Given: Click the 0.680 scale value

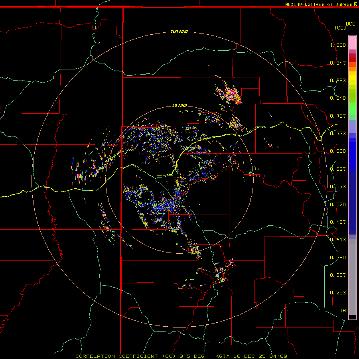Looking at the screenshot, I should pyautogui.click(x=338, y=151).
